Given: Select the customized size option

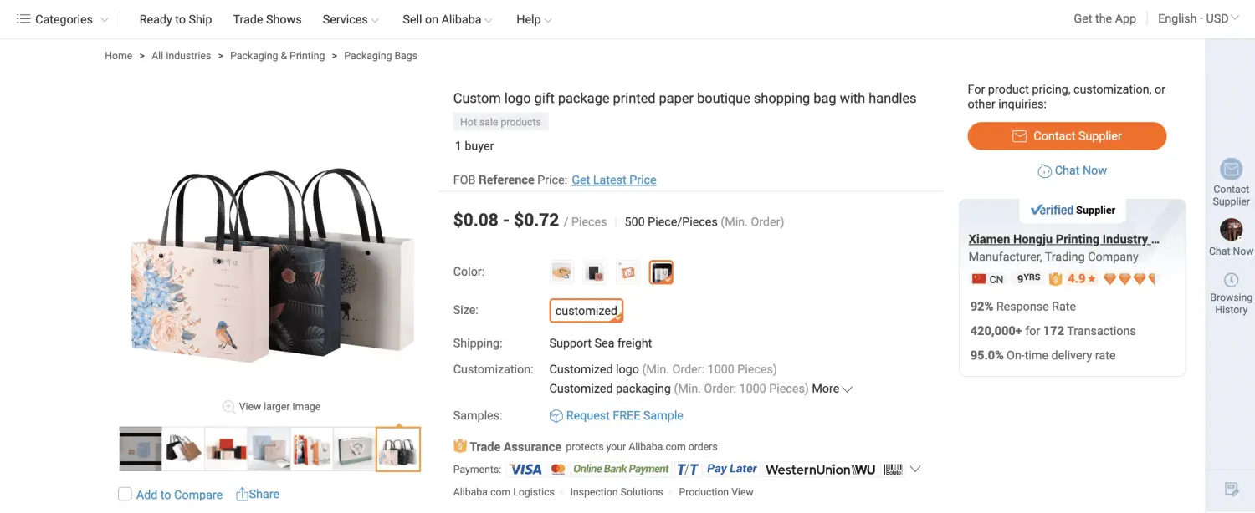Looking at the screenshot, I should coord(587,311).
